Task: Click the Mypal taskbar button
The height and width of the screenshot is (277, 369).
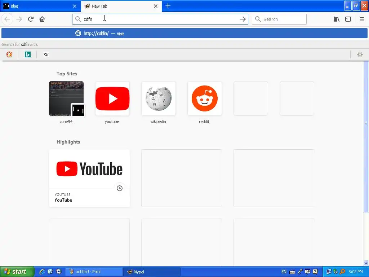Action: click(x=152, y=272)
